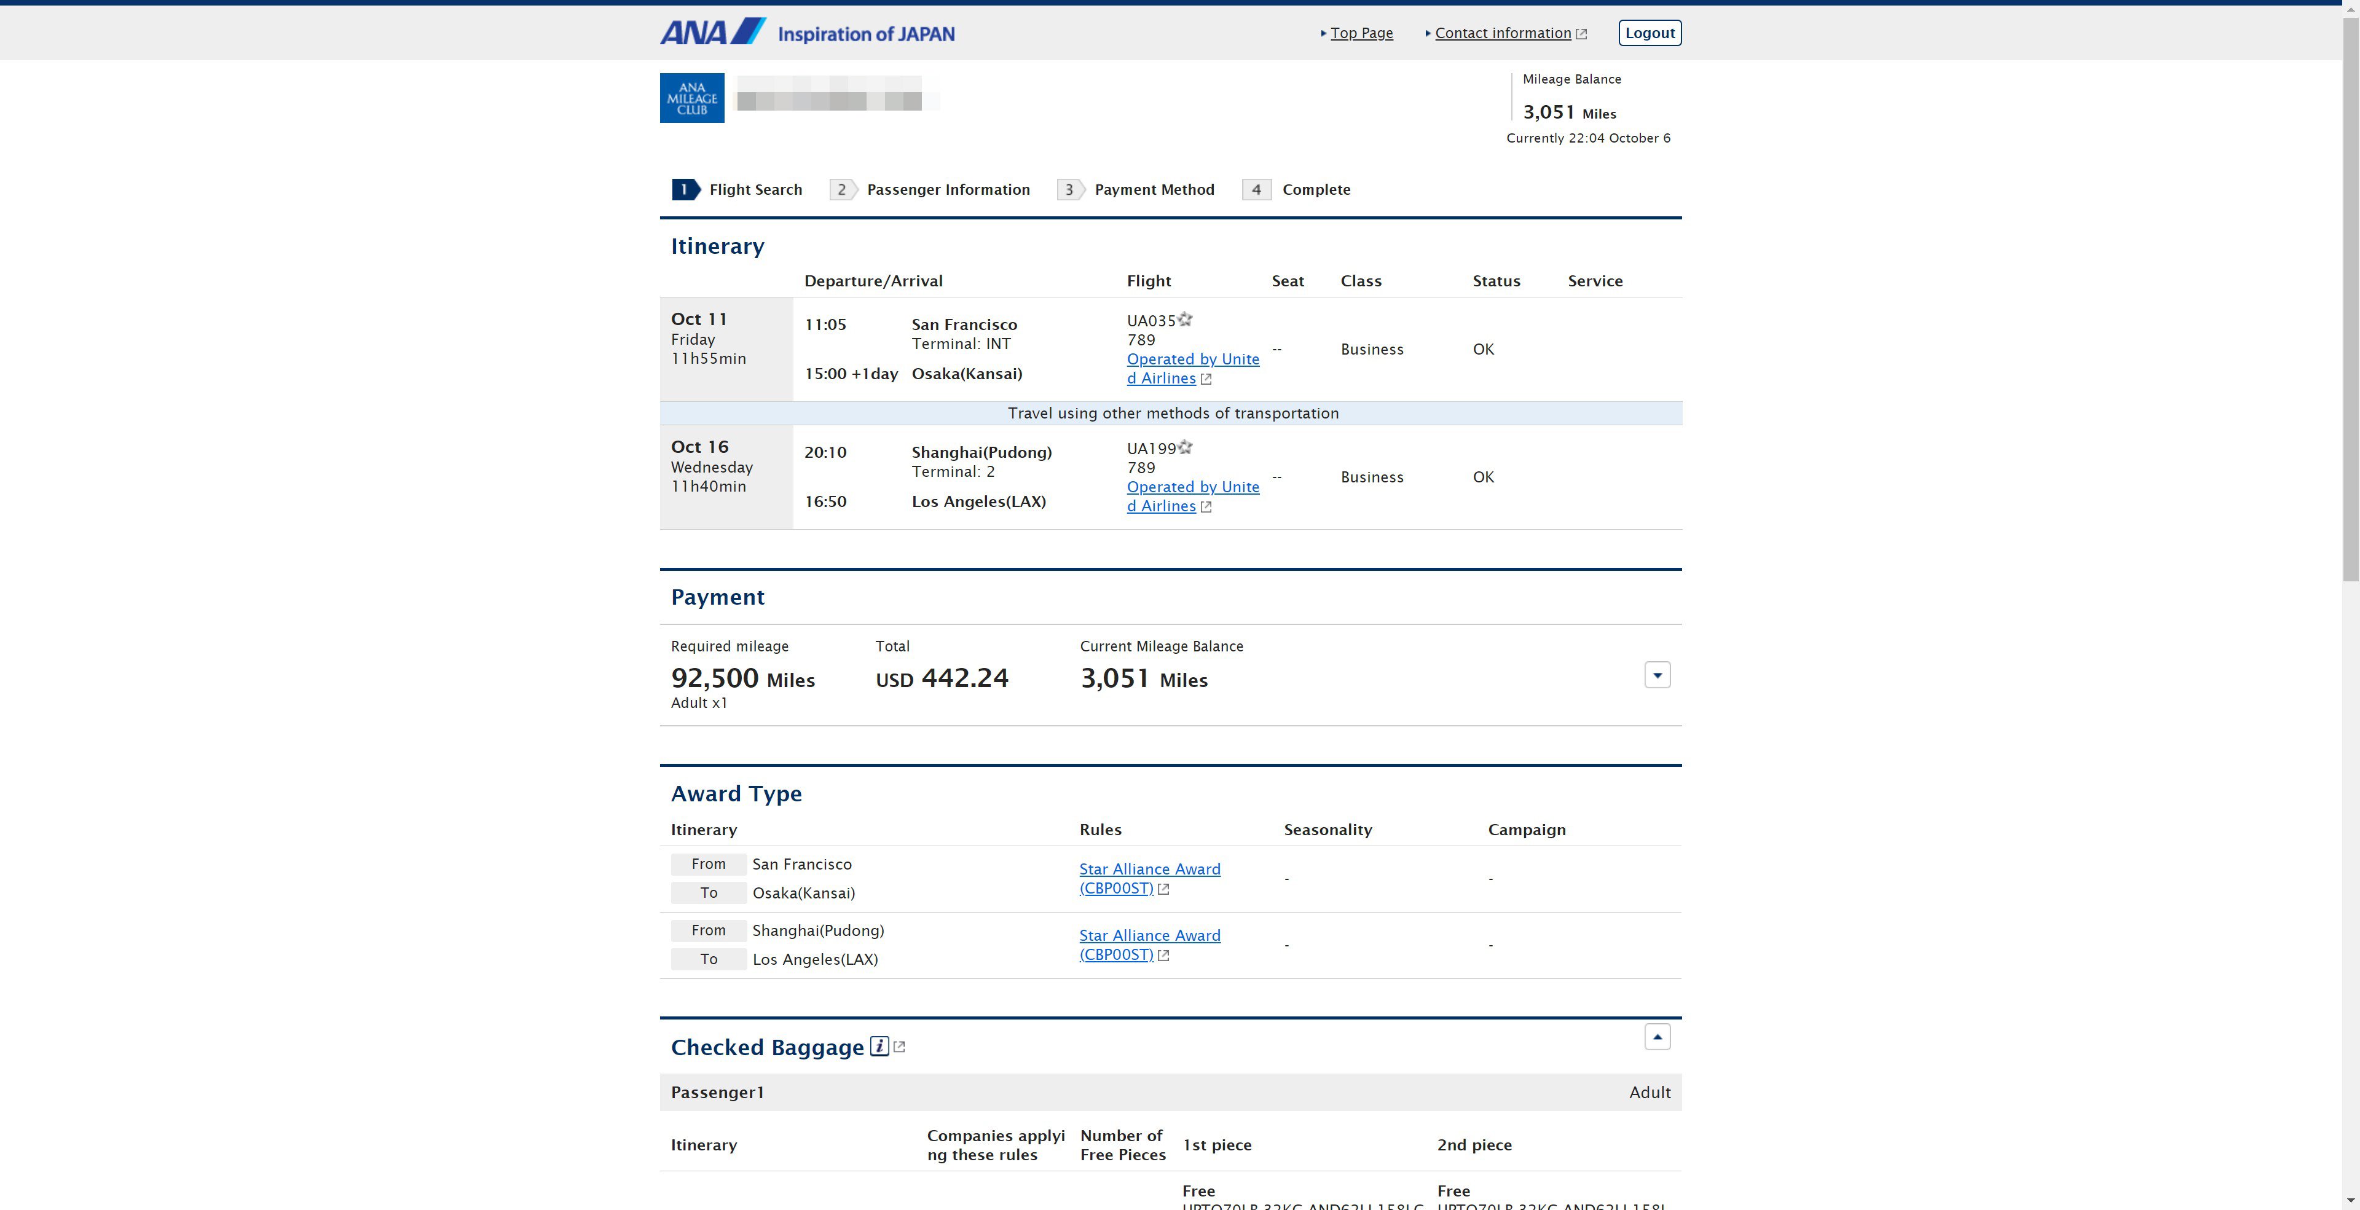Click the external link icon beside Contact information
The image size is (2360, 1210).
point(1580,34)
